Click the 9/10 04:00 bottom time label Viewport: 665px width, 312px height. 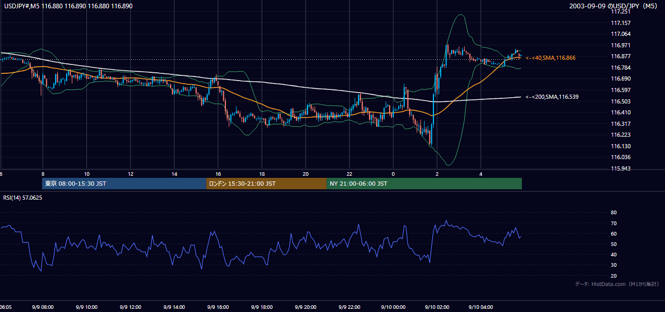click(x=480, y=307)
